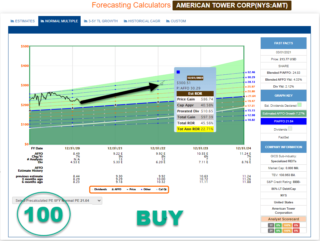
Task: Expand the Select Precalculated PE dropdown
Action: point(57,201)
